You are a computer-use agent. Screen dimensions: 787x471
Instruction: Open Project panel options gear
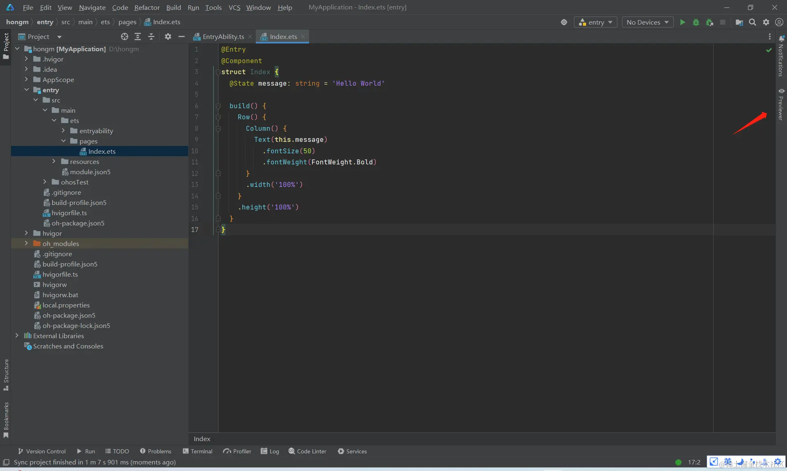[x=168, y=36]
